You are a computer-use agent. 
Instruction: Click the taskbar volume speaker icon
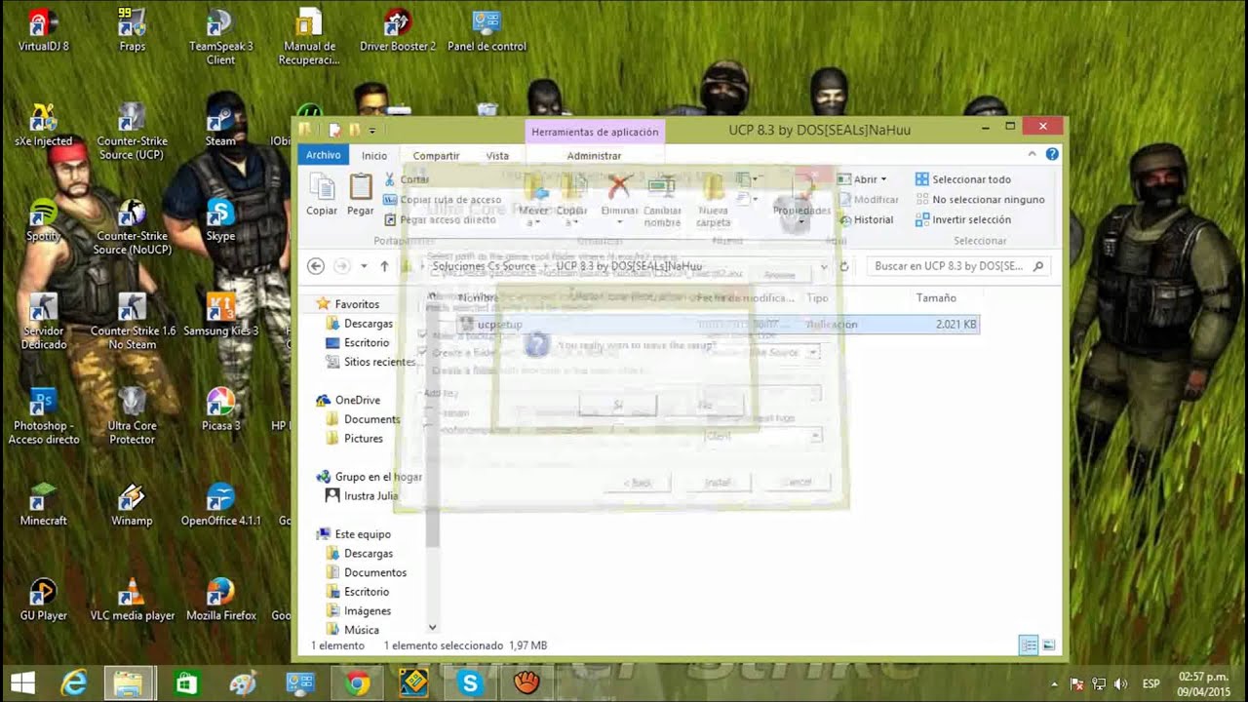(1120, 683)
